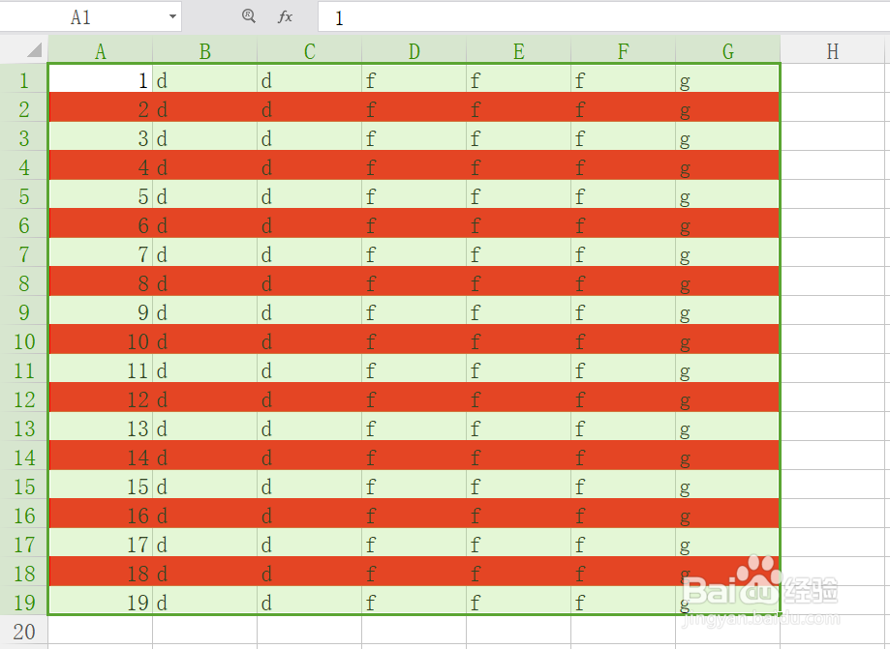This screenshot has height=649, width=890.
Task: Select row 2 header
Action: coord(24,107)
